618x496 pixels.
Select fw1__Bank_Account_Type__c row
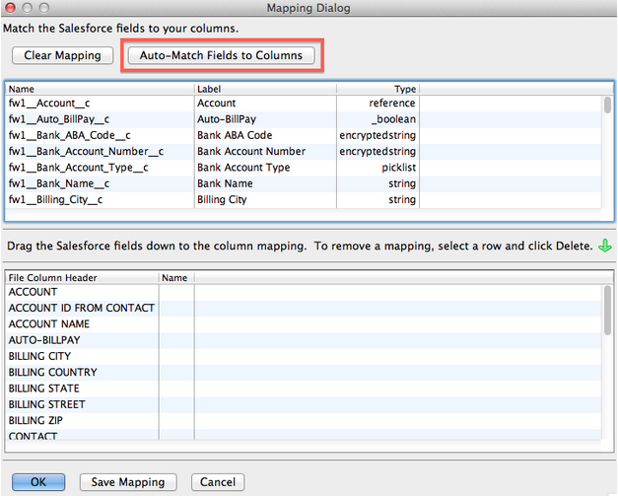[x=304, y=168]
